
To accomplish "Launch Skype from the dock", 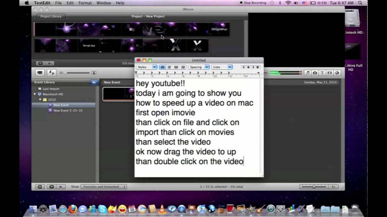I will (102, 209).
